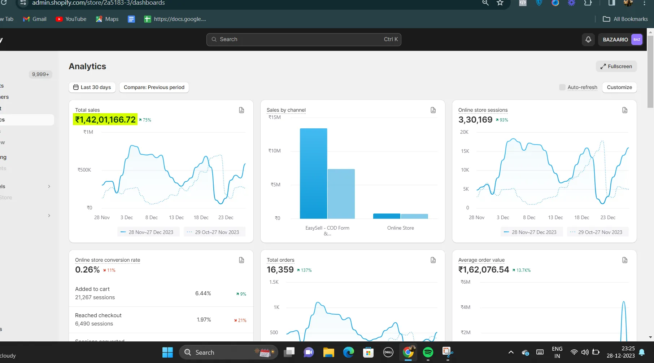654x363 pixels.
Task: Open the YouTube bookmark
Action: pyautogui.click(x=71, y=19)
